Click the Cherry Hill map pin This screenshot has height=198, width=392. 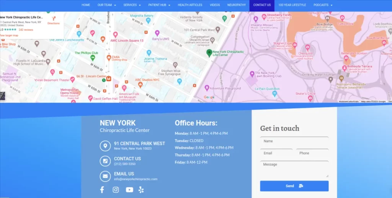click(x=307, y=47)
